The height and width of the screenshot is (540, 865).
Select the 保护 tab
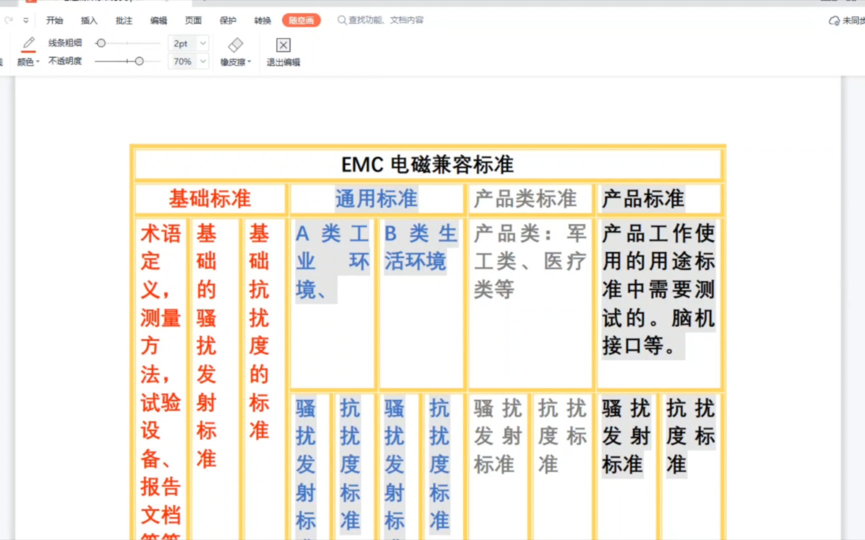pos(228,20)
